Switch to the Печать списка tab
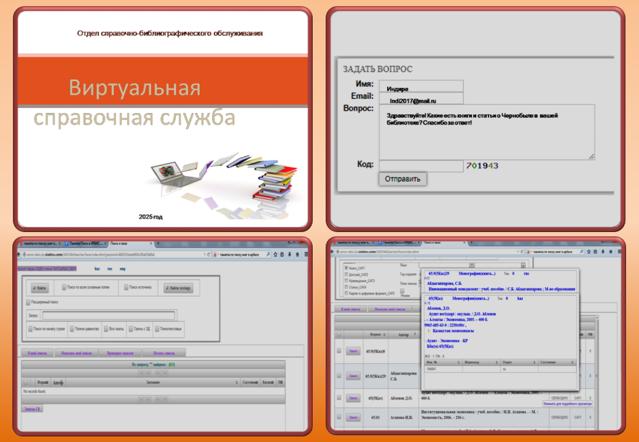 163,353
